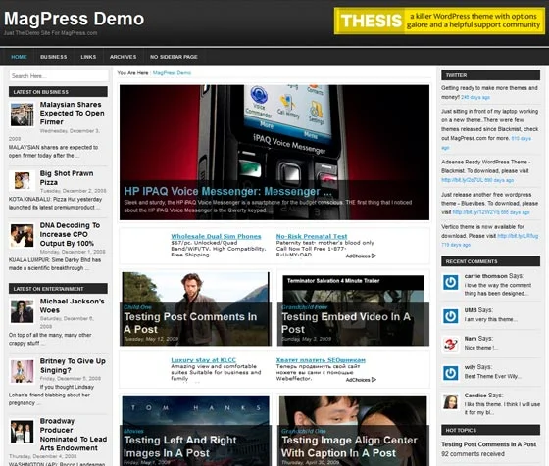The height and width of the screenshot is (466, 549).
Task: Click AdChoices icon below Luxury stay ad
Action: [374, 379]
